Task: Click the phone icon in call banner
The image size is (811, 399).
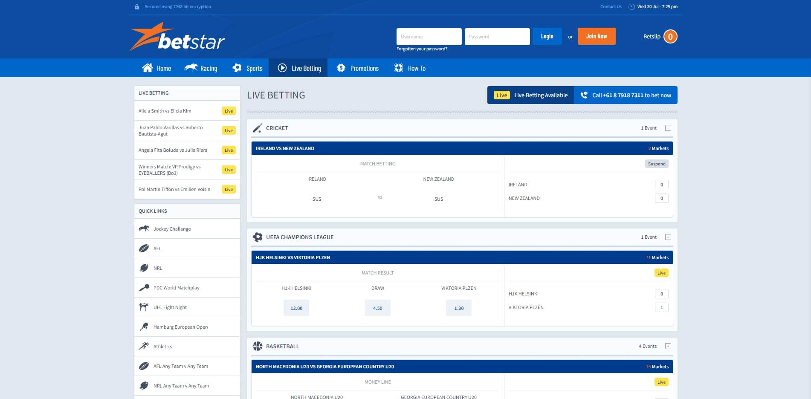Action: tap(584, 95)
